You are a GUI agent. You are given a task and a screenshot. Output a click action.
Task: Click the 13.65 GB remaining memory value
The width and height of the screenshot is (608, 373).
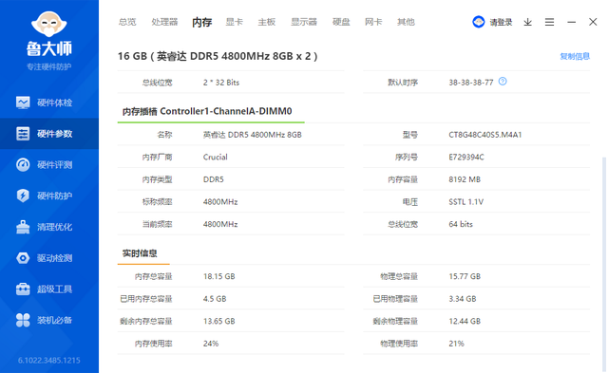click(219, 322)
